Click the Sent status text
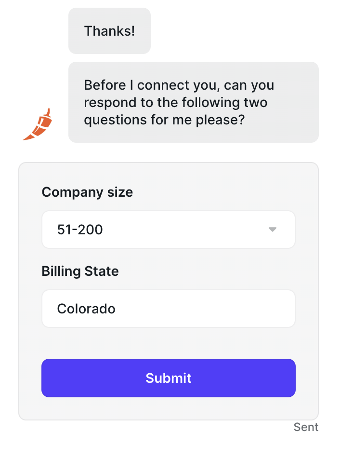This screenshot has height=460, width=340. (x=306, y=427)
